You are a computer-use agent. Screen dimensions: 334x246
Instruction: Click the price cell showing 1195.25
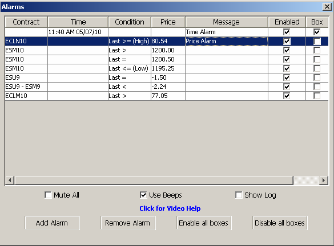168,68
